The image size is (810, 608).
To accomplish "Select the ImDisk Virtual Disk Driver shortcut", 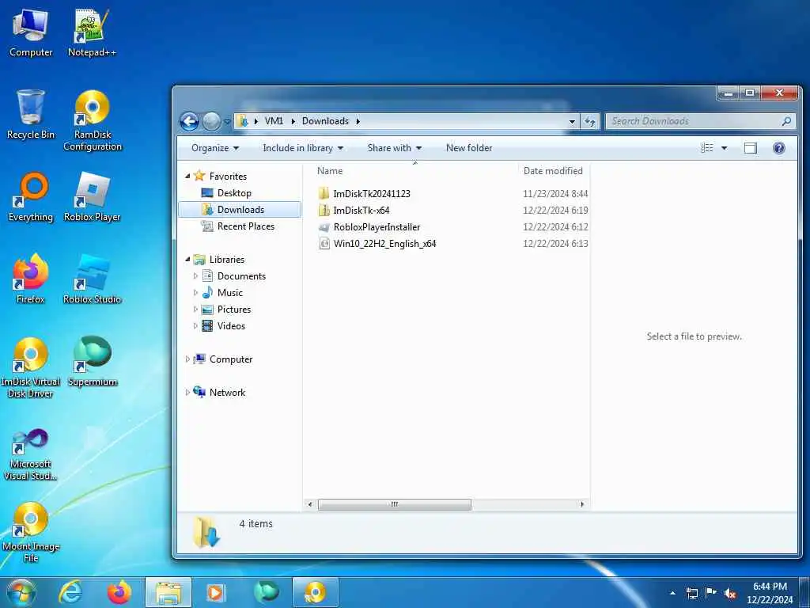I will (31, 367).
